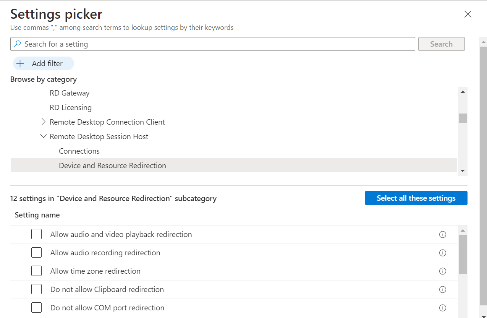Show info for time zone redirection
The height and width of the screenshot is (318, 487).
point(443,271)
